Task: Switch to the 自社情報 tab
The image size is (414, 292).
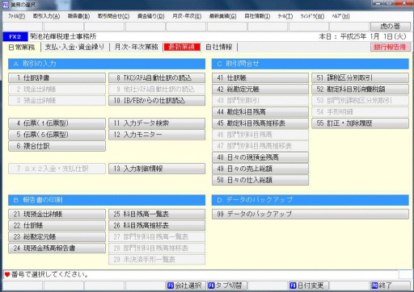Action: 219,47
